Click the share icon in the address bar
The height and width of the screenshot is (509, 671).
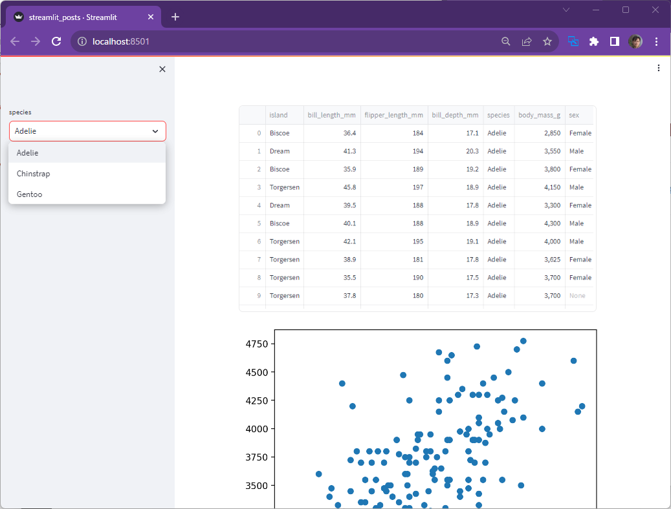click(x=526, y=41)
